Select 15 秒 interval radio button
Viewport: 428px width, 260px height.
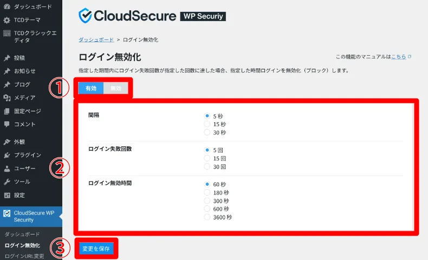click(x=207, y=124)
